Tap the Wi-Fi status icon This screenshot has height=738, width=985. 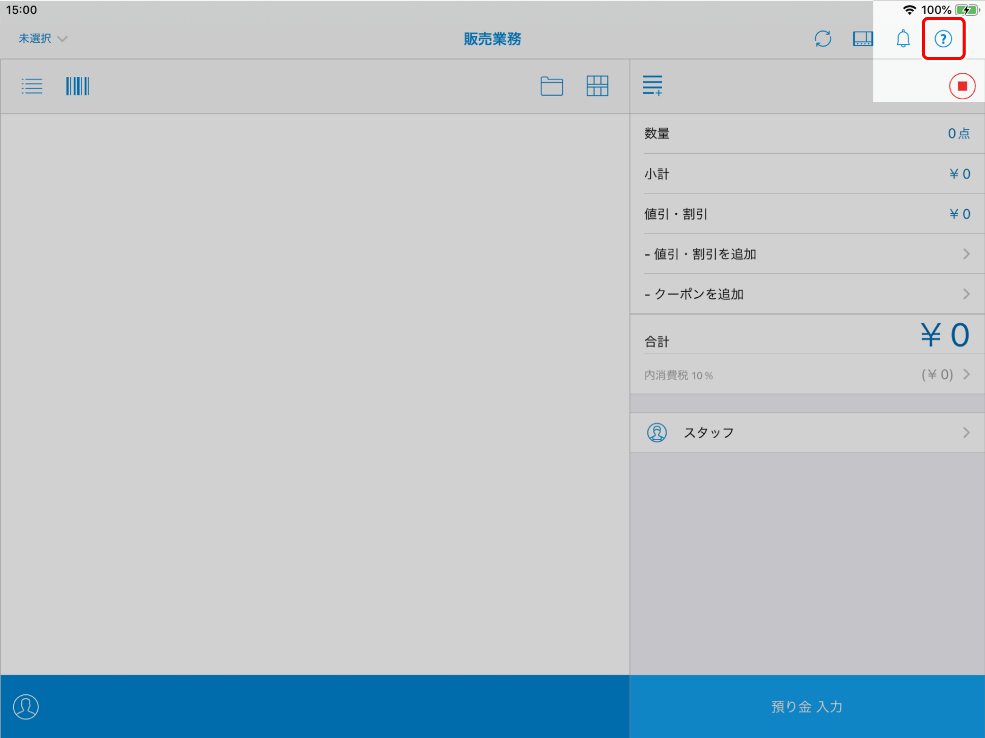pos(909,10)
